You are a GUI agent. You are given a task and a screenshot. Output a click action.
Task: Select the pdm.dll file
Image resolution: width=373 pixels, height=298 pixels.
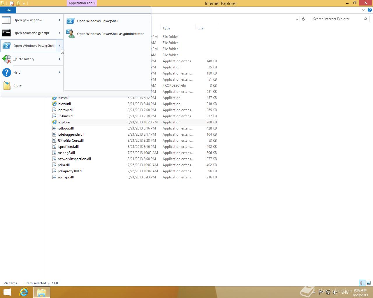click(64, 165)
